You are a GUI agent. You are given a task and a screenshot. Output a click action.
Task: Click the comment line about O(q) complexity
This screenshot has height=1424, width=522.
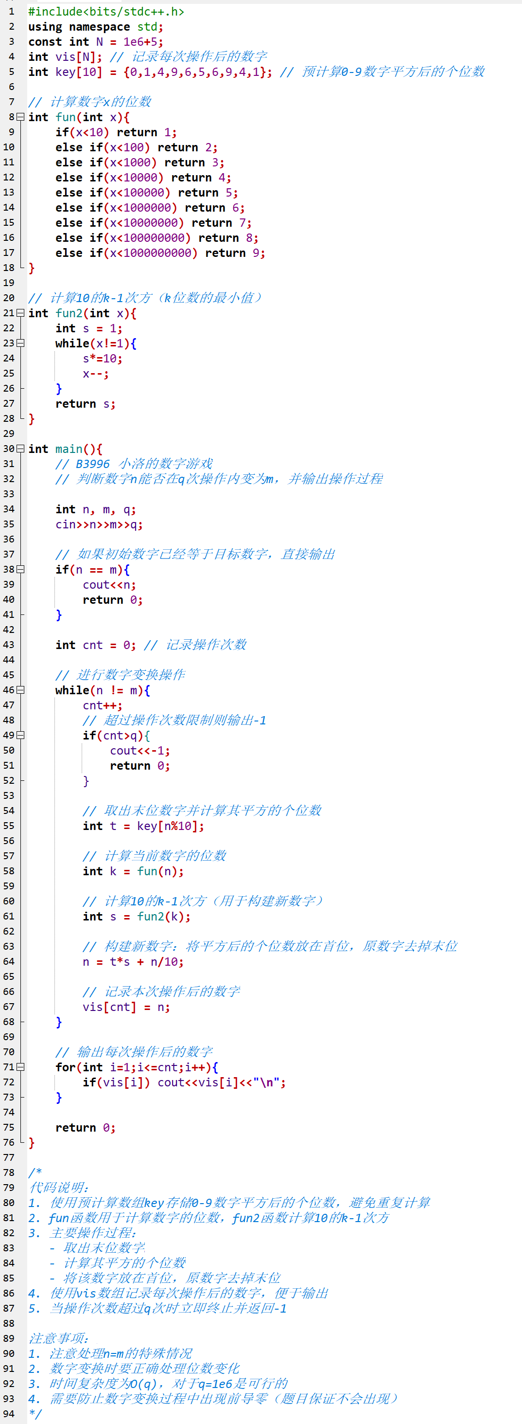[x=158, y=1384]
